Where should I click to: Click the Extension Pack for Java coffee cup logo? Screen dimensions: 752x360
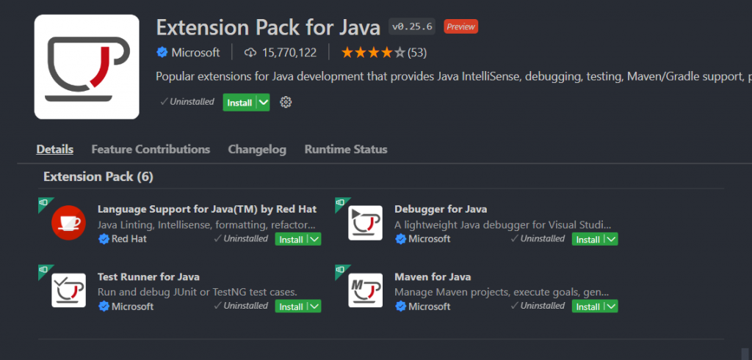(87, 67)
